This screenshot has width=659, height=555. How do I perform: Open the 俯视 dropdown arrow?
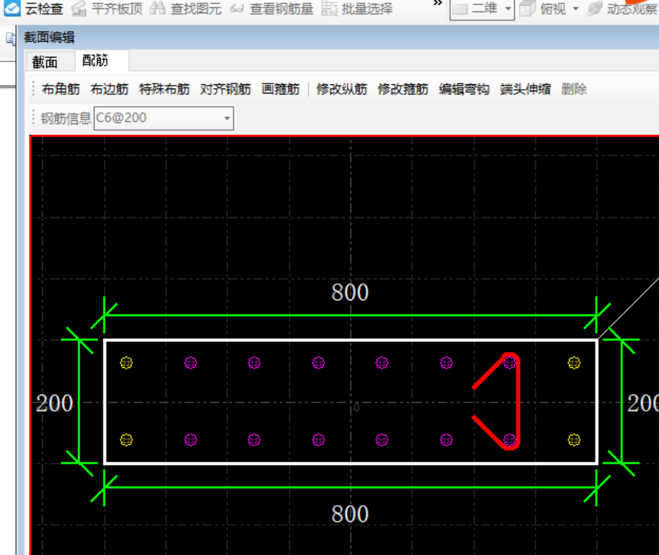point(575,9)
